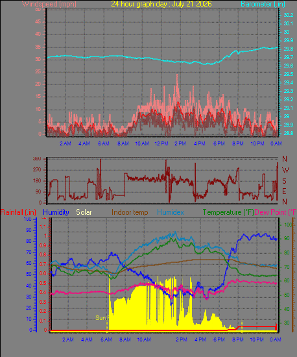Screen dimensions: 297x357
Task: Click the Sun rise marker label
Action: [102, 318]
